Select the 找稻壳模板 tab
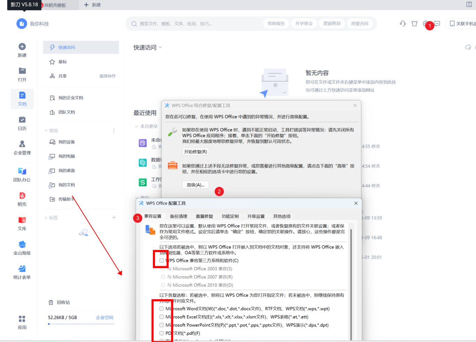The height and width of the screenshot is (342, 476). coord(55,5)
